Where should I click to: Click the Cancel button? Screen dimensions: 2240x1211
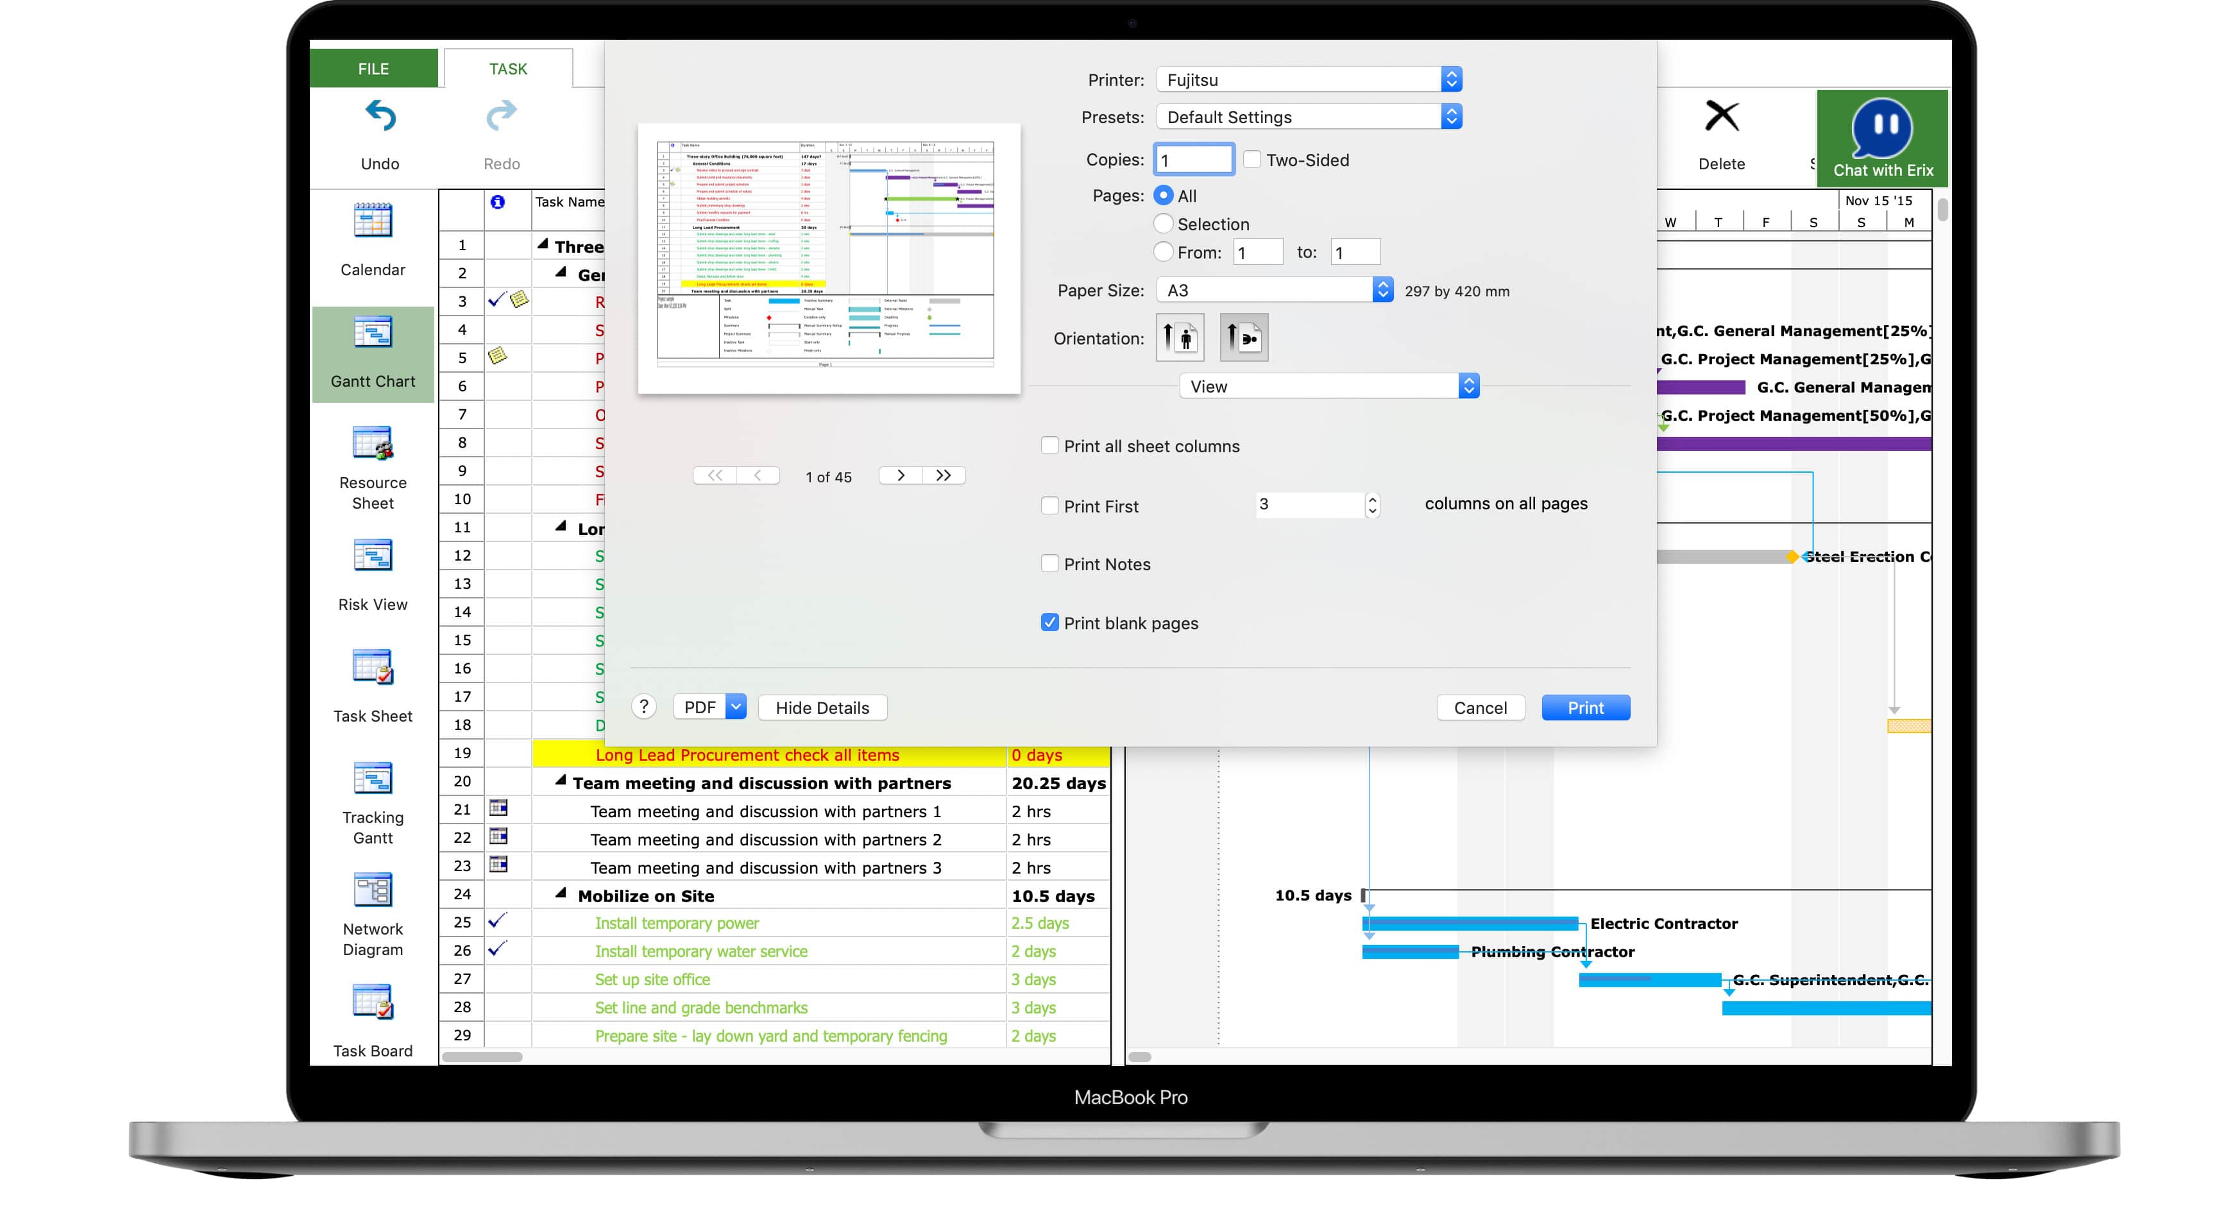coord(1479,707)
